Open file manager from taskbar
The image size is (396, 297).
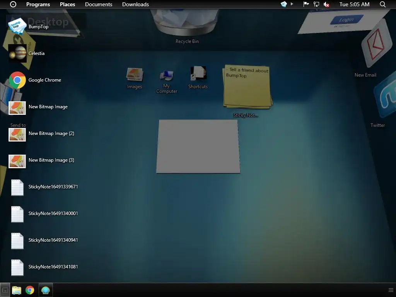point(17,290)
